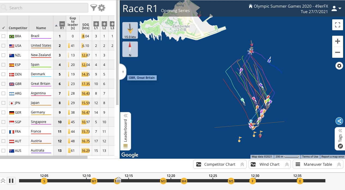345x190 pixels.
Task: Expand the L3 leg column
Action: (x=112, y=24)
